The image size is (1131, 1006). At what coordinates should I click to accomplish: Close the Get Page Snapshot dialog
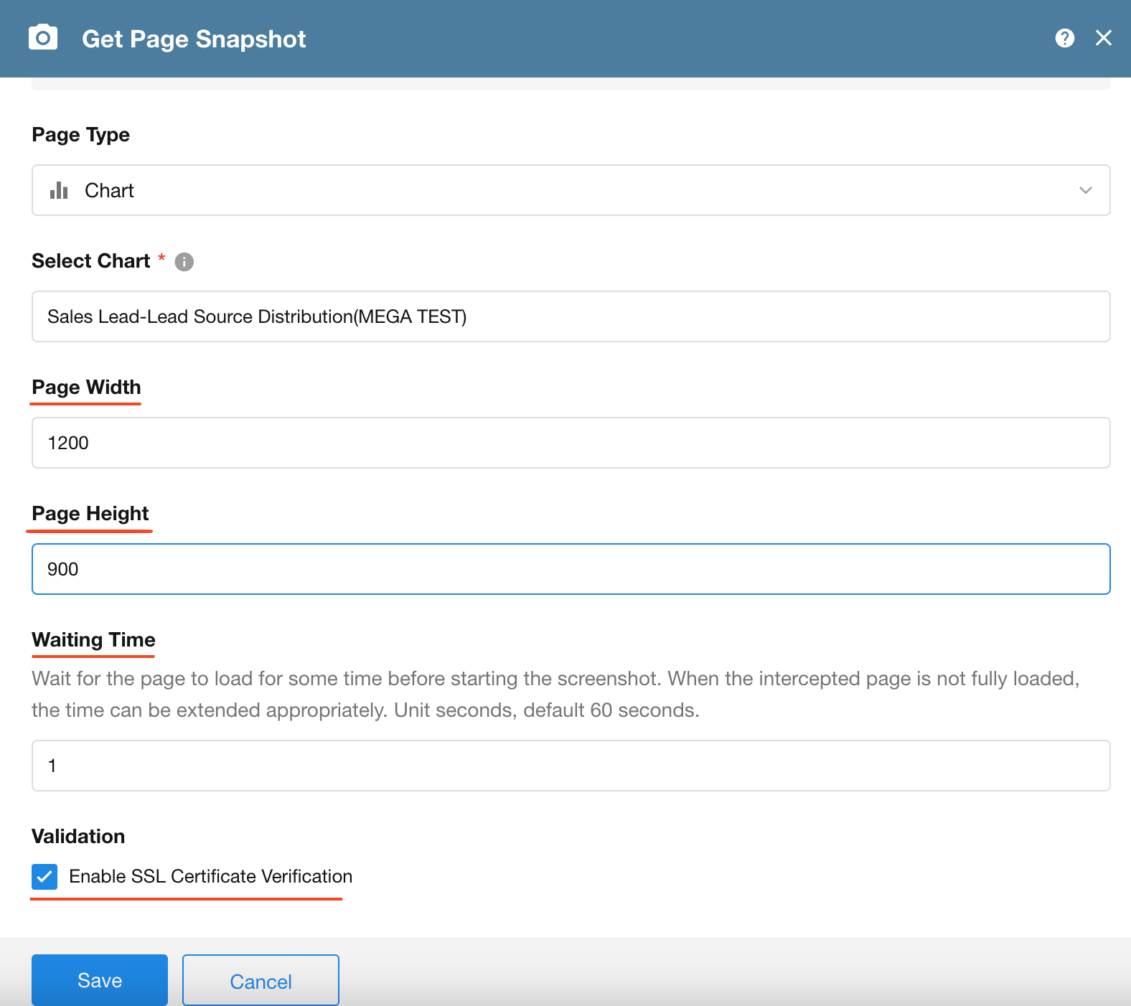[1103, 38]
